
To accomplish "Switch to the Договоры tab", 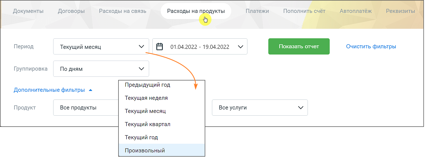I will (71, 11).
